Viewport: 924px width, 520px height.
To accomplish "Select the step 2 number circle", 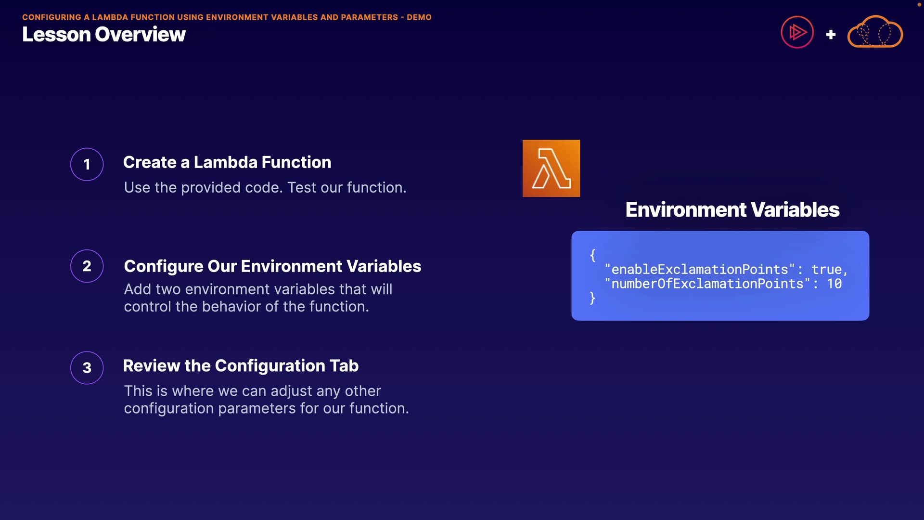I will tap(87, 266).
